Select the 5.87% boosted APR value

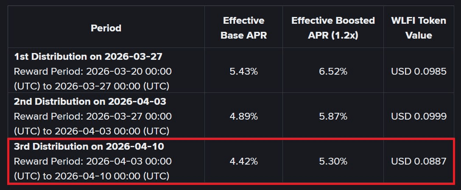pyautogui.click(x=333, y=116)
